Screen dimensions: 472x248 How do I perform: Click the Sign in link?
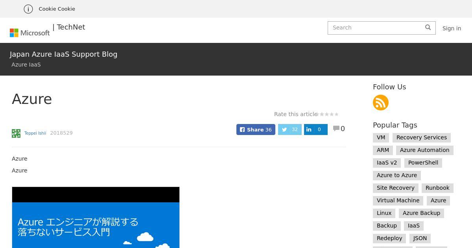point(452,28)
